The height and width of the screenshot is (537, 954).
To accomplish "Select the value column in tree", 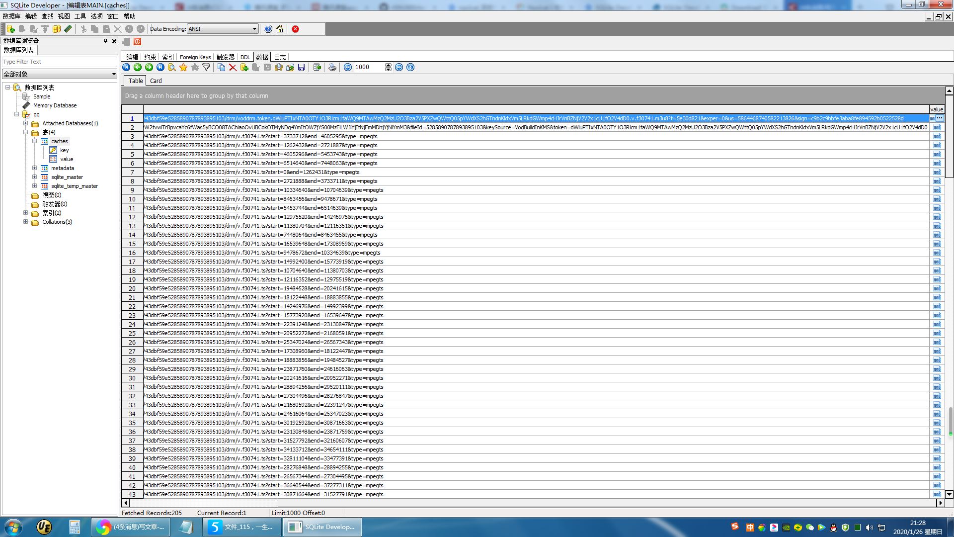I will (67, 159).
